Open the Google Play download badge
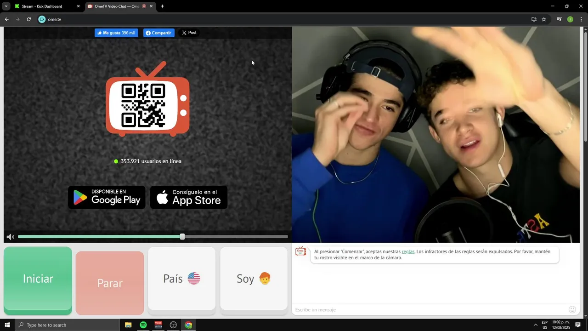The height and width of the screenshot is (331, 588). tap(107, 197)
